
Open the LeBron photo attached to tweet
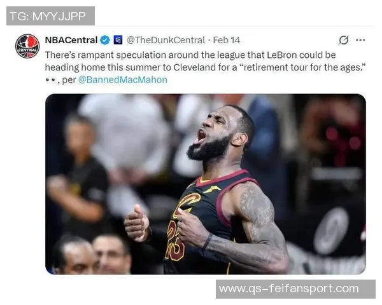[x=206, y=184]
